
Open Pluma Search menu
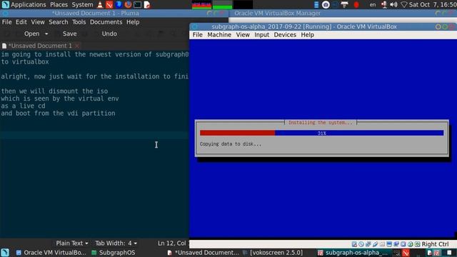click(x=59, y=22)
